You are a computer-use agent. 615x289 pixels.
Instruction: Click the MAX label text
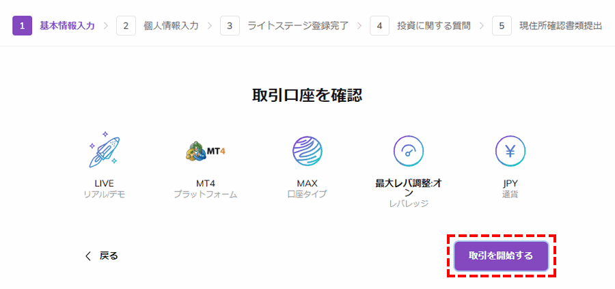(x=307, y=183)
